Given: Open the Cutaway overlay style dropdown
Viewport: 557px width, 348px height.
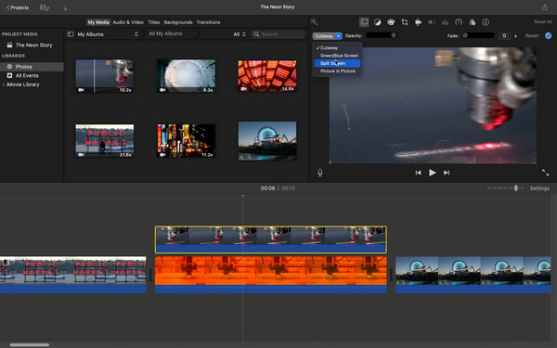Looking at the screenshot, I should point(327,36).
